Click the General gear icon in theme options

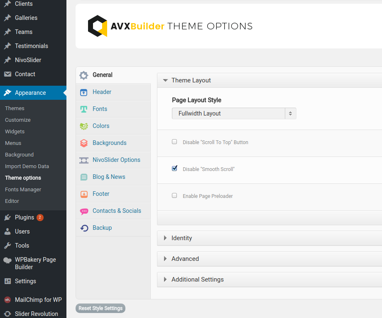(83, 75)
